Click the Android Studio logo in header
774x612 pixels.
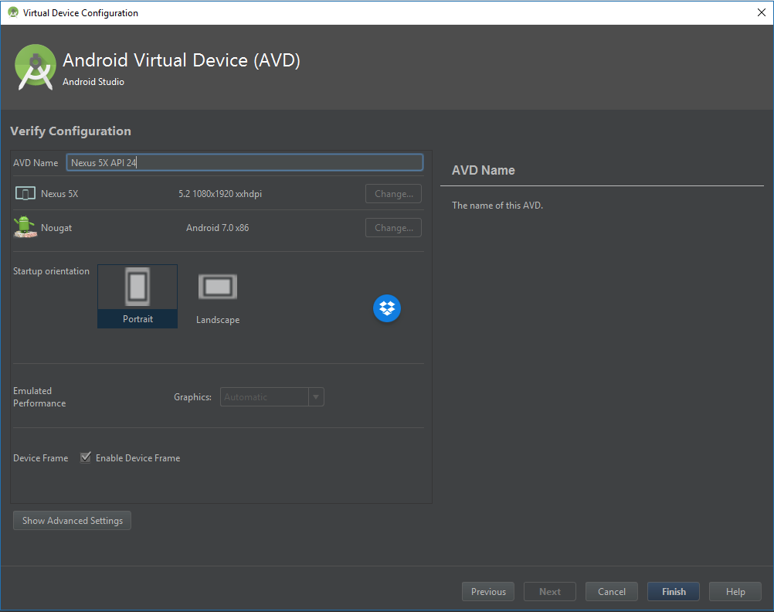coord(36,66)
